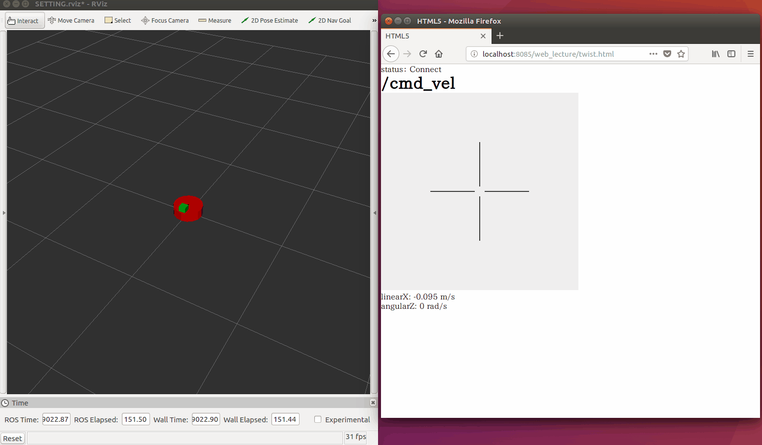
Task: Switch to the HTML5 browser tab
Action: (436, 36)
